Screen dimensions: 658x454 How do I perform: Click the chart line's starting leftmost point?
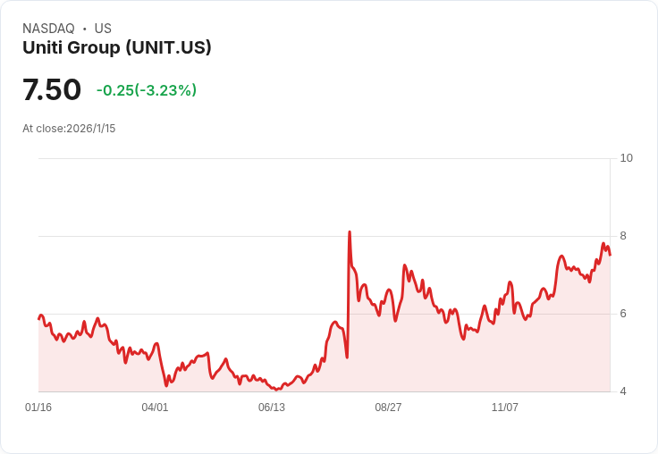point(39,319)
